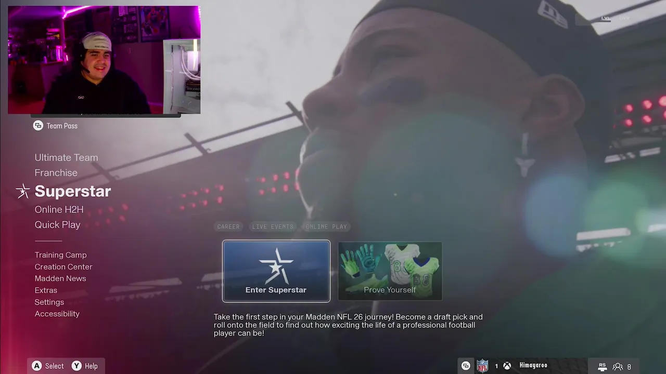
Task: Open Madden News
Action: pos(60,278)
